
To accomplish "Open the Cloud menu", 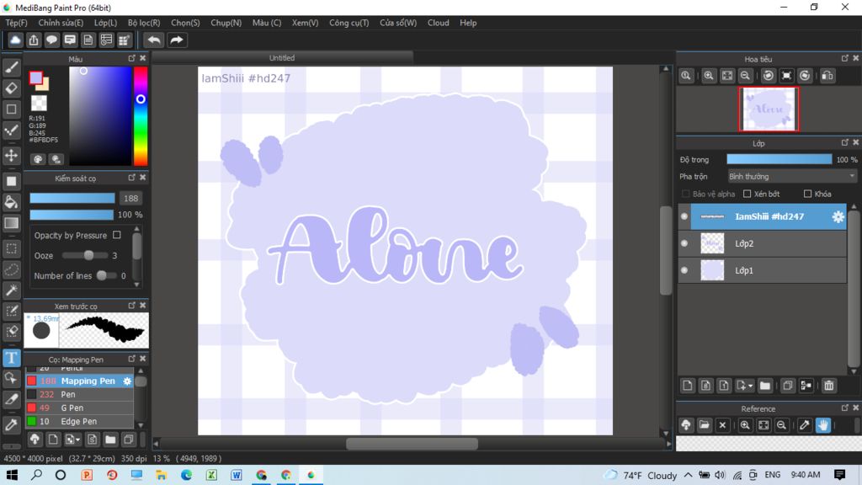I will [x=438, y=23].
